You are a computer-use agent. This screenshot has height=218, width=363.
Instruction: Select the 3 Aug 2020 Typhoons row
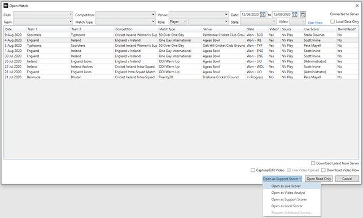pos(181,46)
